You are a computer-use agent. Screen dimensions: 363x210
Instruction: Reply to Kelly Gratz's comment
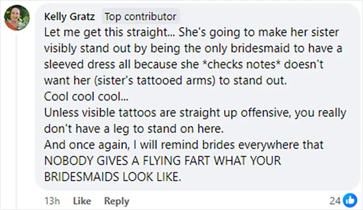117,201
